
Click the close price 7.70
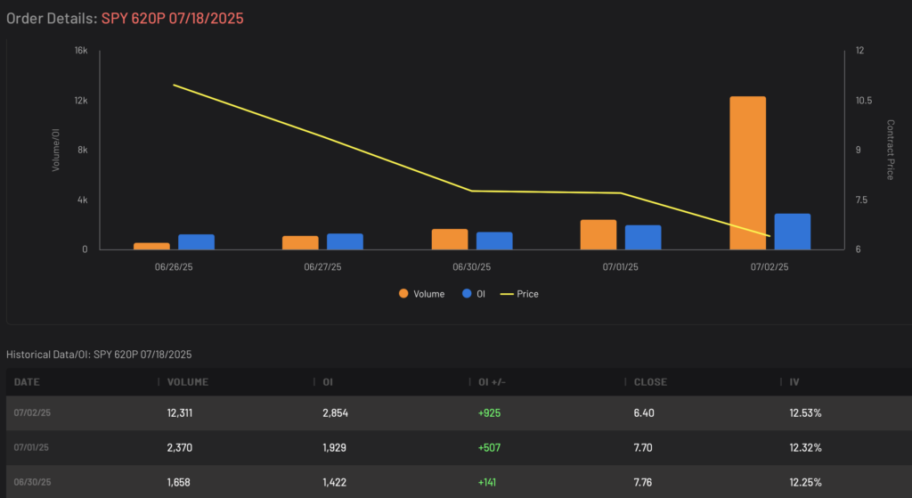click(x=643, y=448)
